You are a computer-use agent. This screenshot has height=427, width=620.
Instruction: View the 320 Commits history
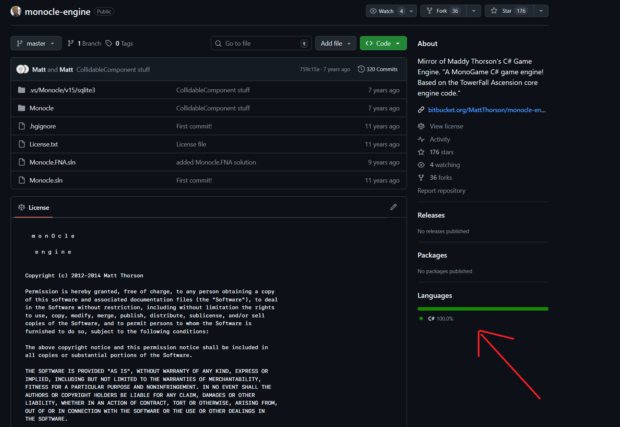point(378,69)
